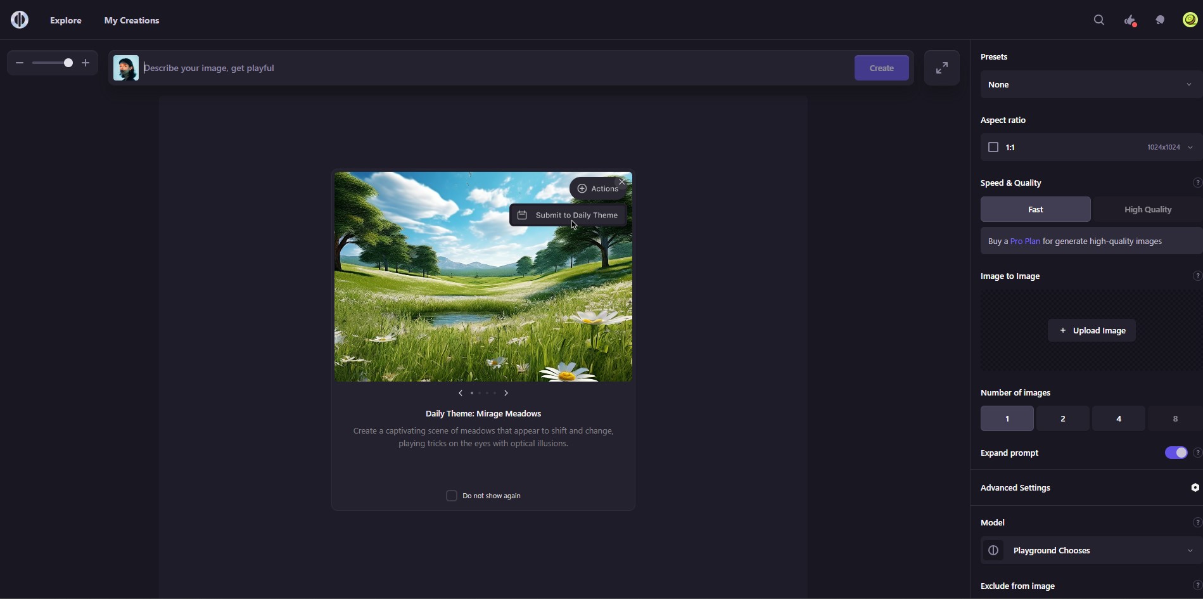Open Advanced Settings gear icon
The height and width of the screenshot is (599, 1203).
click(1195, 487)
